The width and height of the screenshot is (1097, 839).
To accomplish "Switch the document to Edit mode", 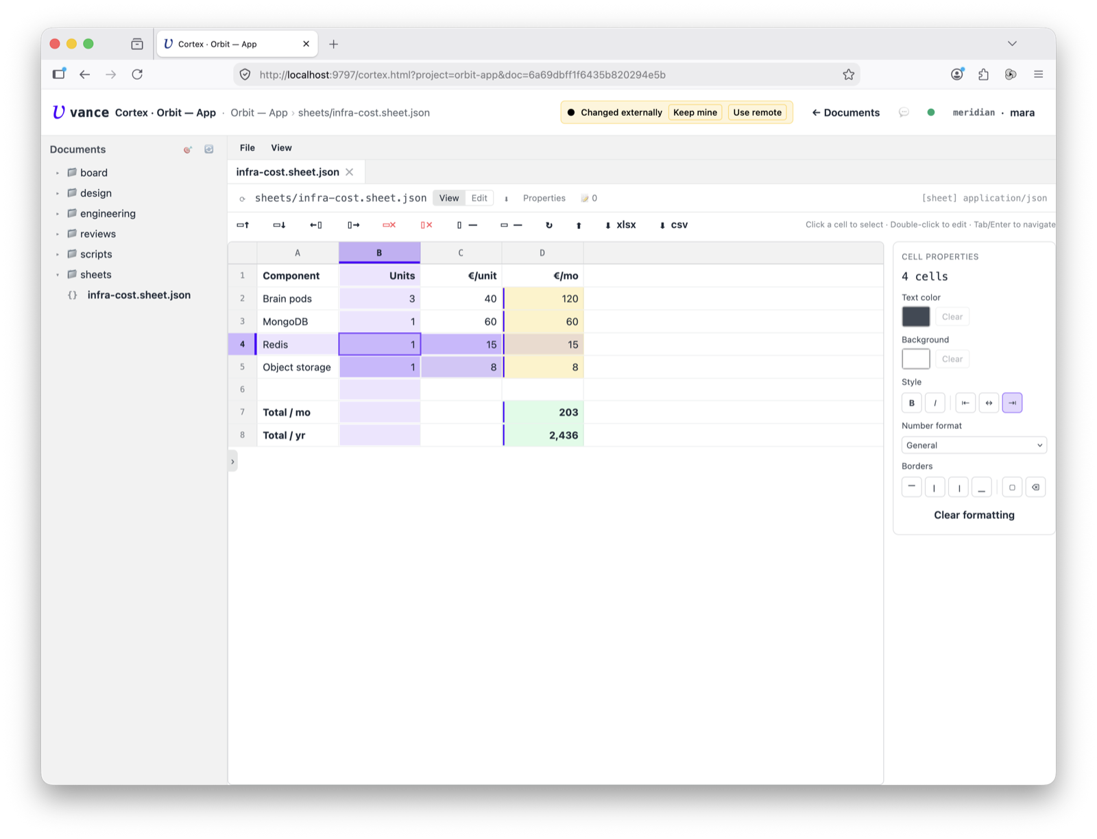I will pos(479,198).
